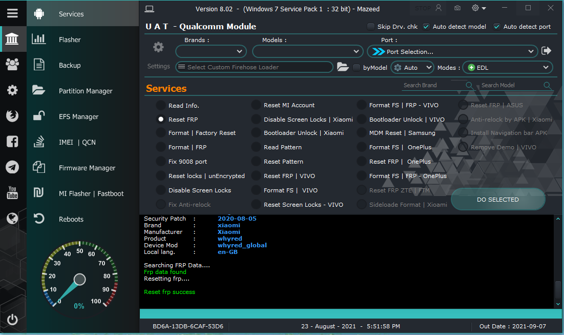564x335 pixels.
Task: Open the Backup menu item
Action: pyautogui.click(x=82, y=65)
